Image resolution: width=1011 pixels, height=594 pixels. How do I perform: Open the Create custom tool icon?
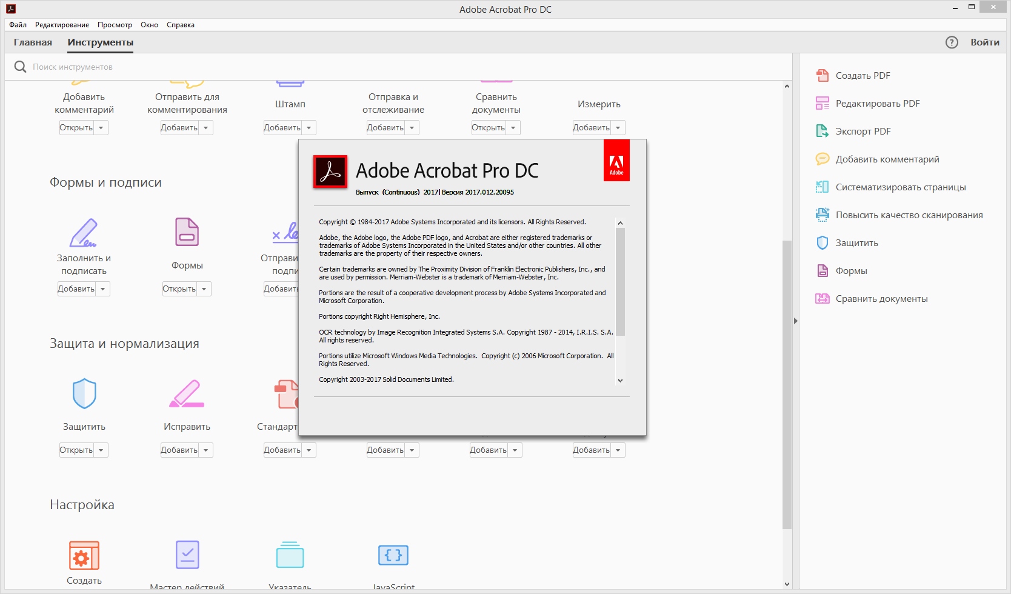(x=84, y=555)
